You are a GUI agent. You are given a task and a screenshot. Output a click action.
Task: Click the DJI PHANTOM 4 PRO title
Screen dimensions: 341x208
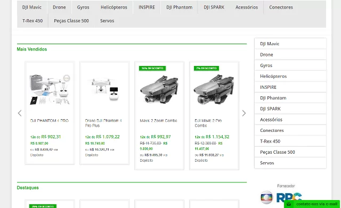coord(50,121)
